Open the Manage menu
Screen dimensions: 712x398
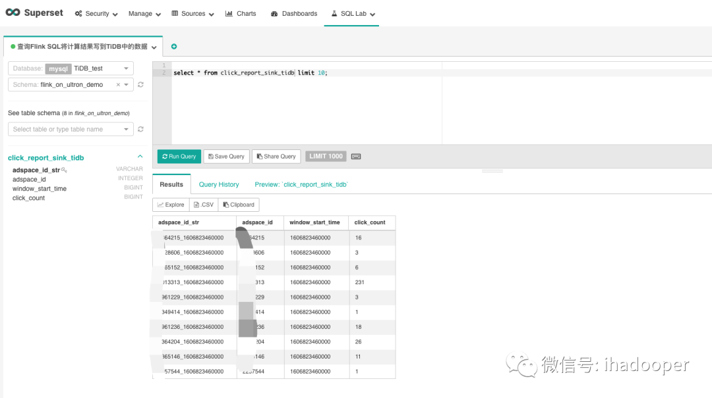click(144, 14)
